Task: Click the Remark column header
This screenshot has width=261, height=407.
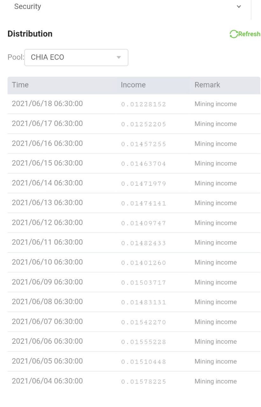Action: tap(207, 85)
